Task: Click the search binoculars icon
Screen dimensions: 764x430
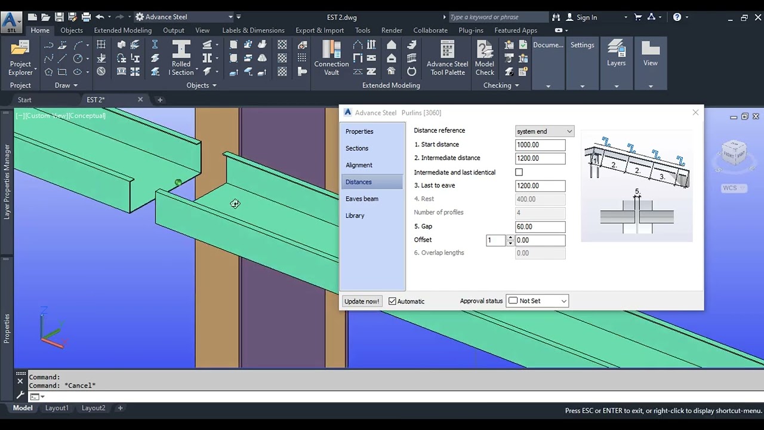Action: point(556,17)
